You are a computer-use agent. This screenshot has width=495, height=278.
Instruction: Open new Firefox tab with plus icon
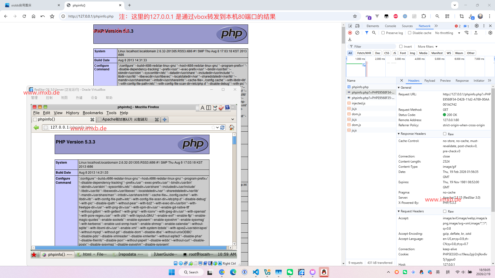[x=165, y=120]
